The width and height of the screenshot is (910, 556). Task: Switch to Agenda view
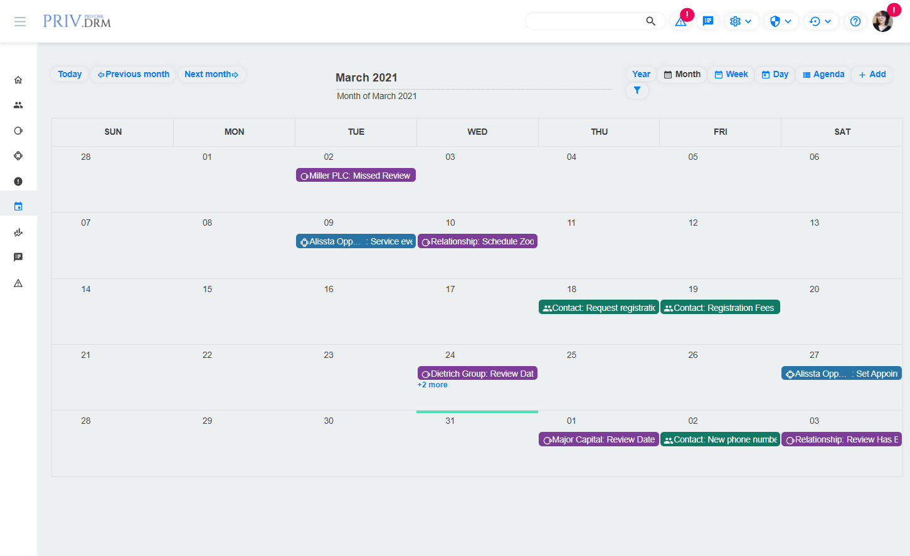pos(823,75)
